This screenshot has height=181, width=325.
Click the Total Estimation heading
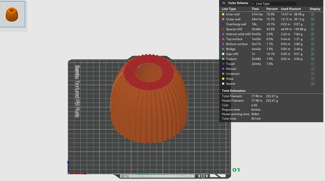[234, 90]
